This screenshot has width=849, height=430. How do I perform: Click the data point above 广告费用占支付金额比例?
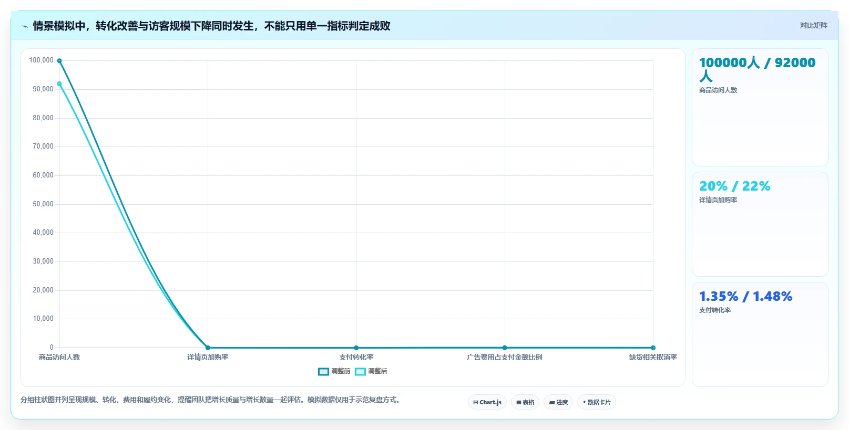pos(505,348)
